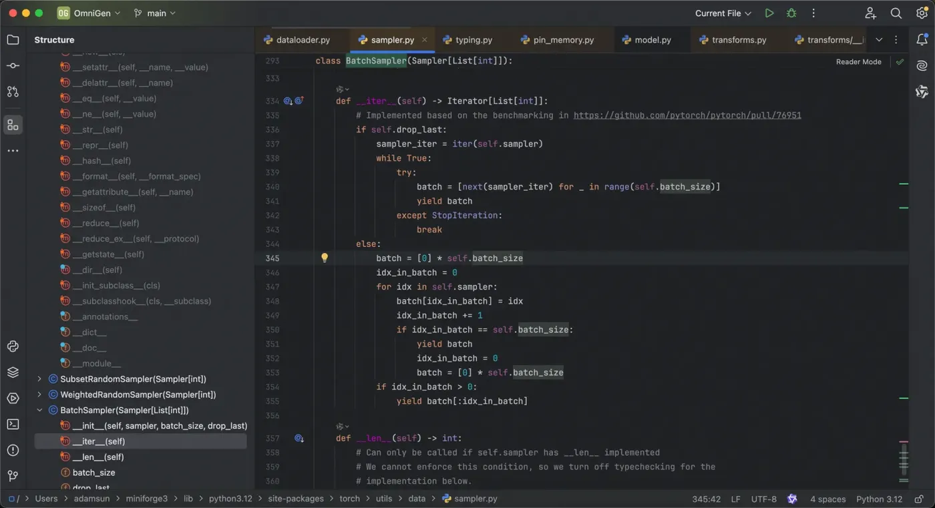Switch to transforms/__init__ tab
This screenshot has width=935, height=508.
pos(829,40)
